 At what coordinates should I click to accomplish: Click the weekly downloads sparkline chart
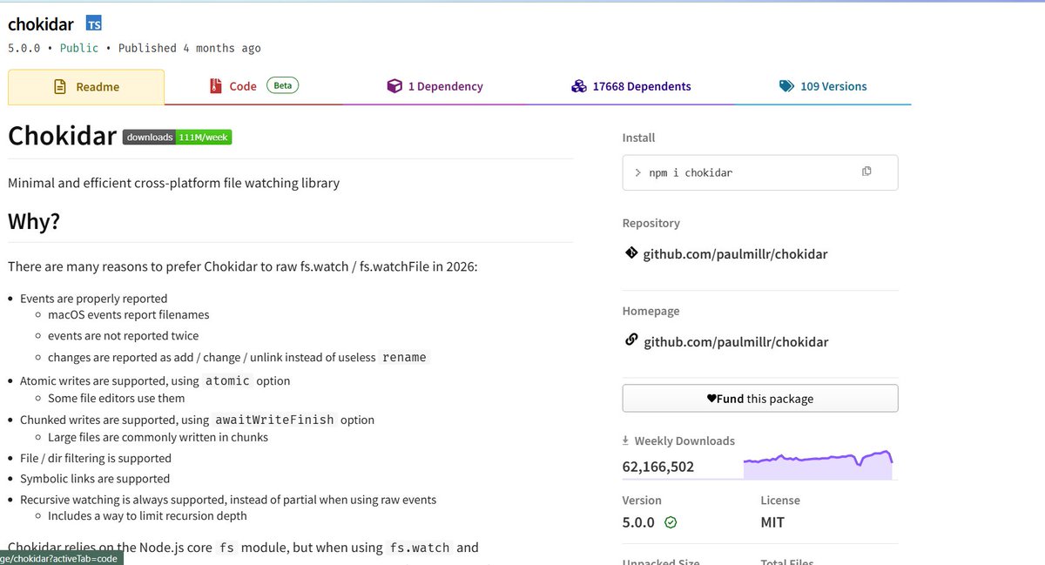click(819, 465)
